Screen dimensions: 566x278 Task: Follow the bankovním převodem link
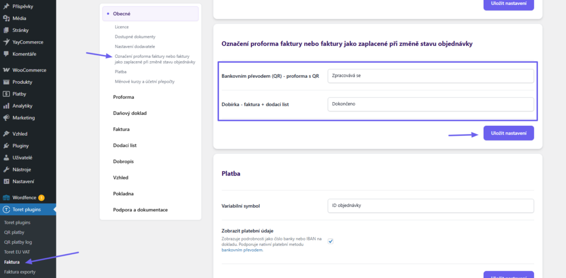point(242,250)
